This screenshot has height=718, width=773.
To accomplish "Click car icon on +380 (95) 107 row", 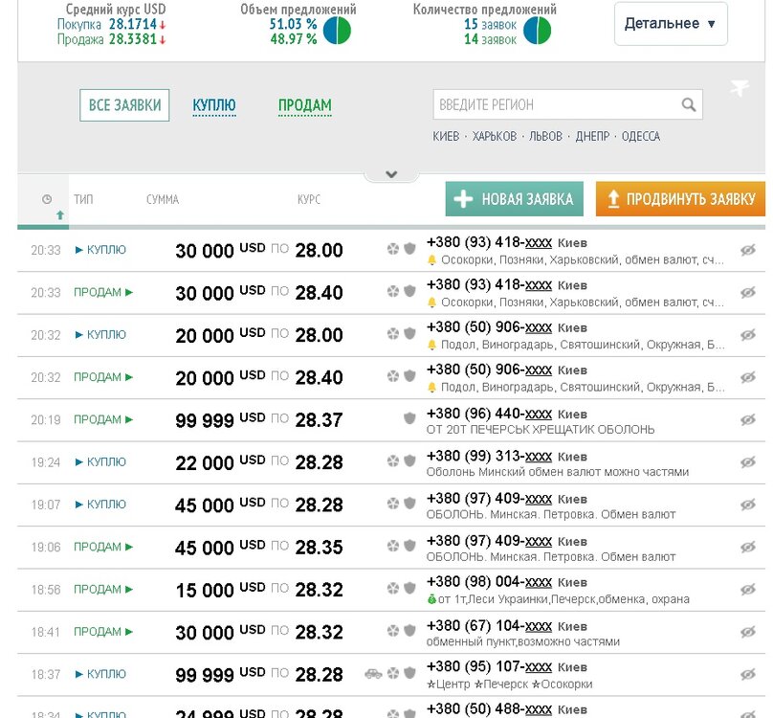I will click(x=373, y=673).
